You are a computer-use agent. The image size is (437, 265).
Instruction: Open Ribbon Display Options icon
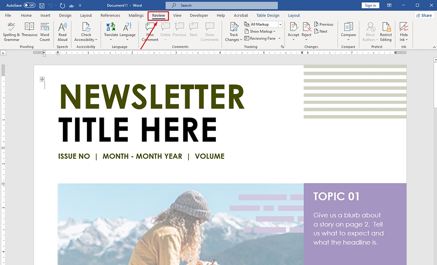[x=389, y=5]
